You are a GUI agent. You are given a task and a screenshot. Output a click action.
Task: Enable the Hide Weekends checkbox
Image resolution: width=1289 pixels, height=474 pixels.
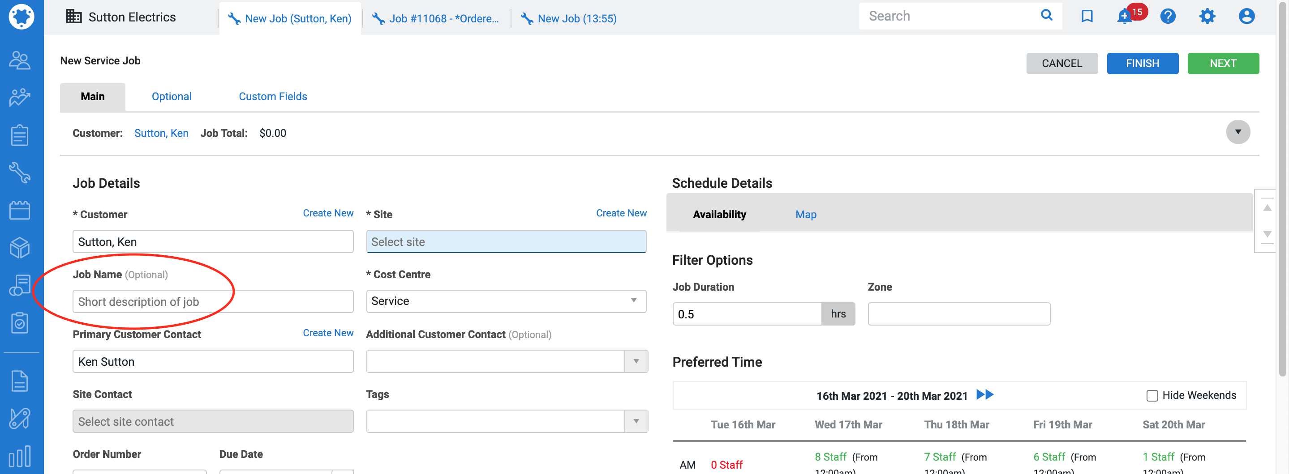[1152, 396]
